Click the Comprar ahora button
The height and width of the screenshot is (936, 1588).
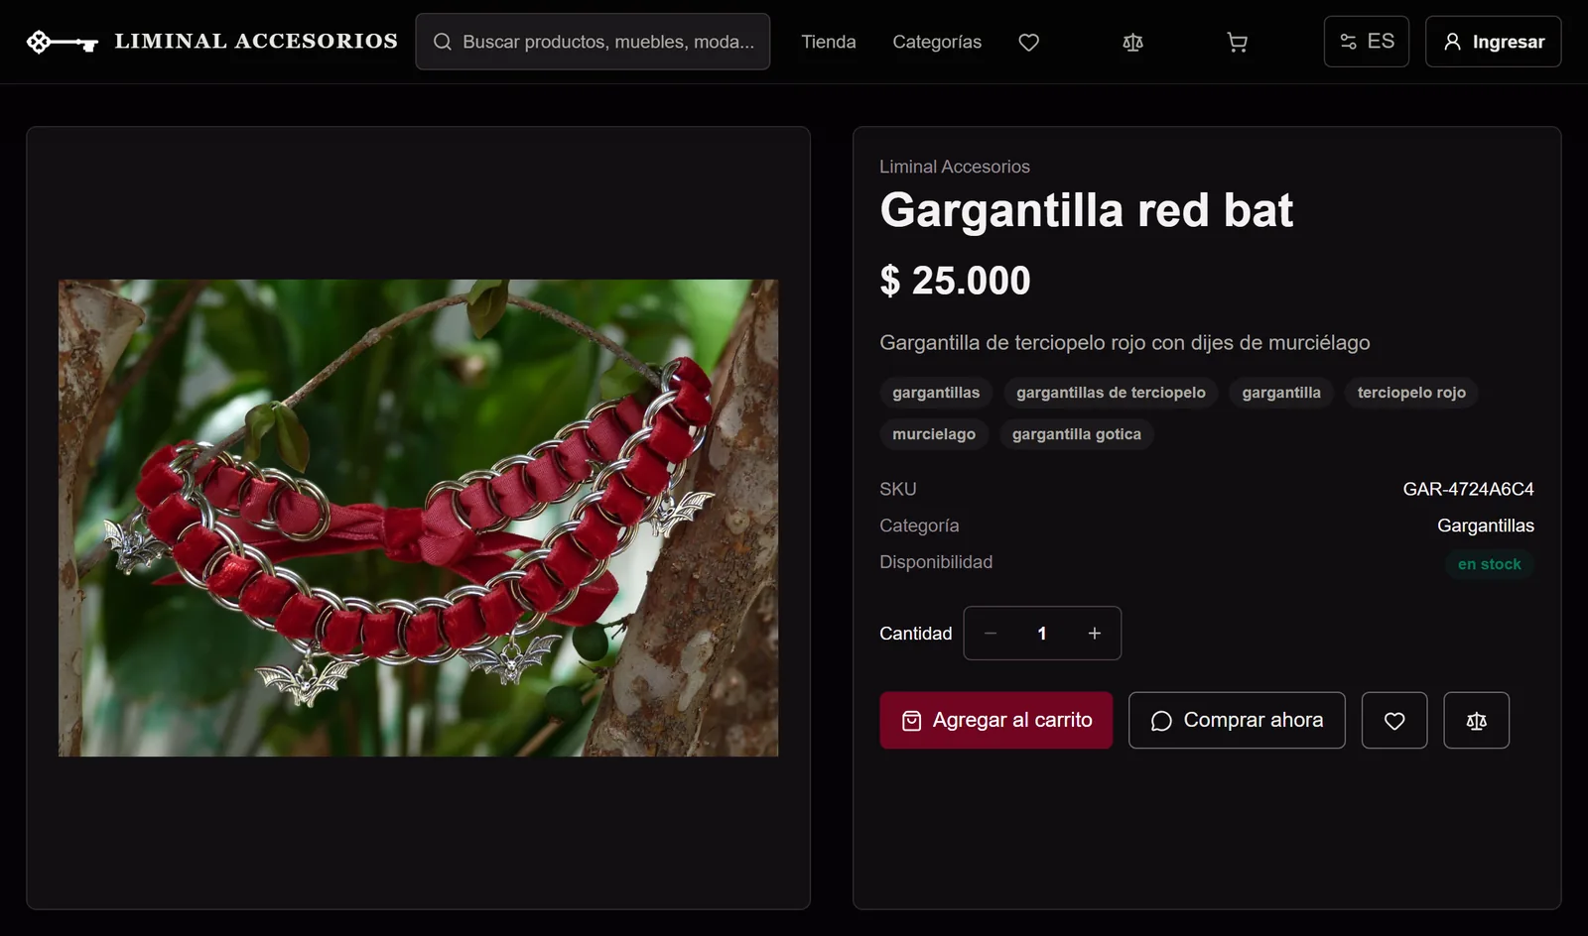(x=1237, y=720)
